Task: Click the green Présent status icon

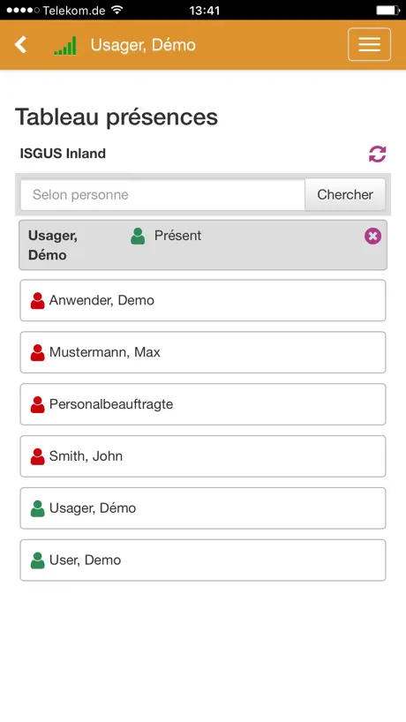Action: (x=138, y=237)
